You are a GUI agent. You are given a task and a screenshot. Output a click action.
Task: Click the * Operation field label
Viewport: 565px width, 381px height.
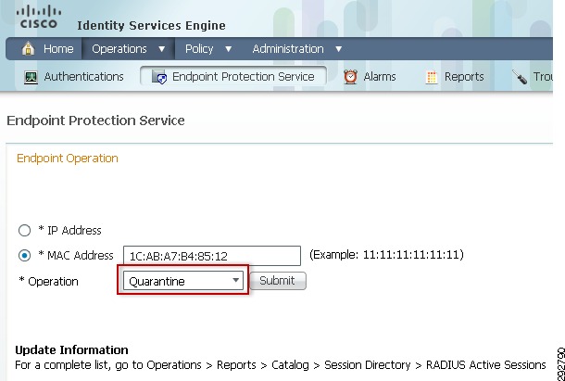[x=48, y=282]
